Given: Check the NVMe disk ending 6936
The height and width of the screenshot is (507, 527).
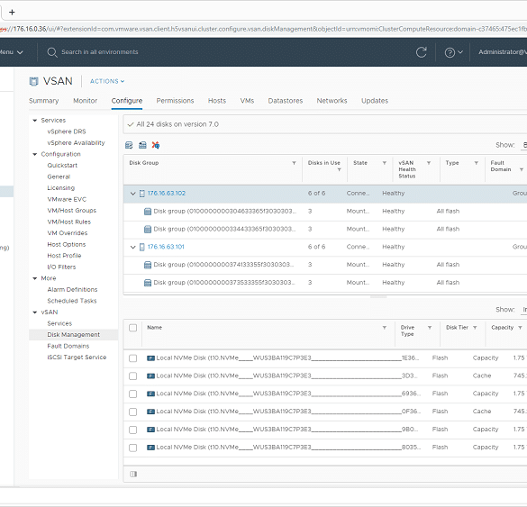Looking at the screenshot, I should click(133, 394).
